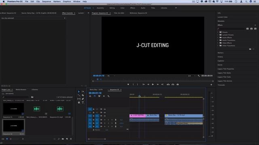Select the Sequence 01 thumbnail in project
Viewport: 259px width, 145px height.
pos(13,109)
